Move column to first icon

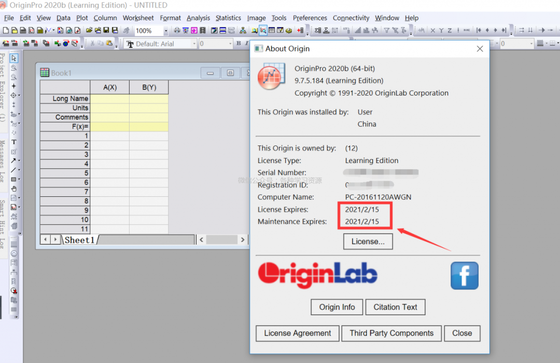point(479,31)
